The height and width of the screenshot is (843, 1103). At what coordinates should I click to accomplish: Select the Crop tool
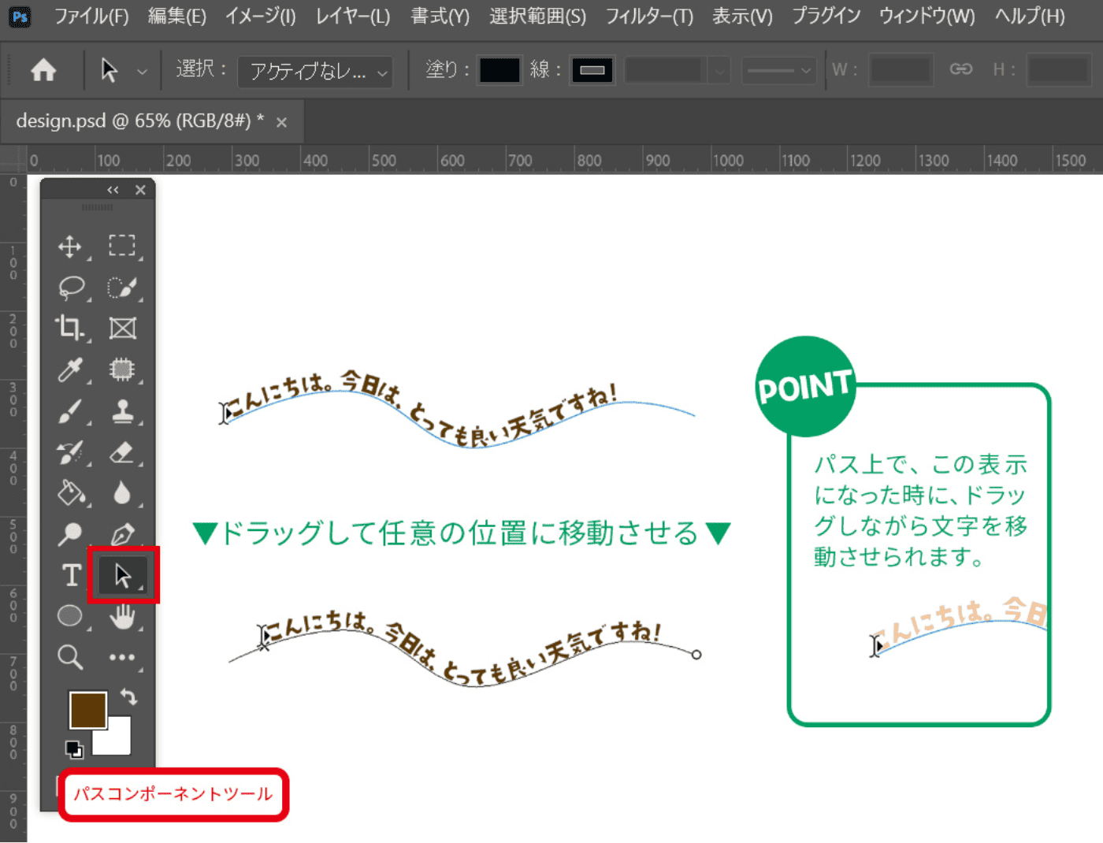pyautogui.click(x=70, y=328)
